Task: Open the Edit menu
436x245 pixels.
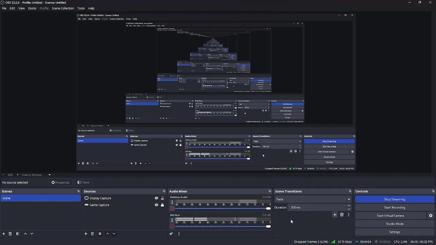Action: click(x=12, y=8)
